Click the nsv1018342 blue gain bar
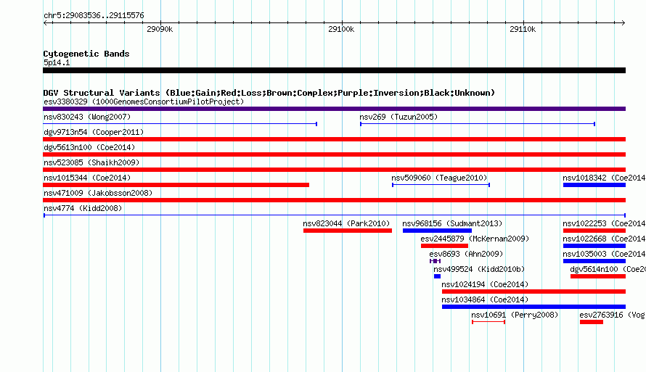 click(x=594, y=185)
